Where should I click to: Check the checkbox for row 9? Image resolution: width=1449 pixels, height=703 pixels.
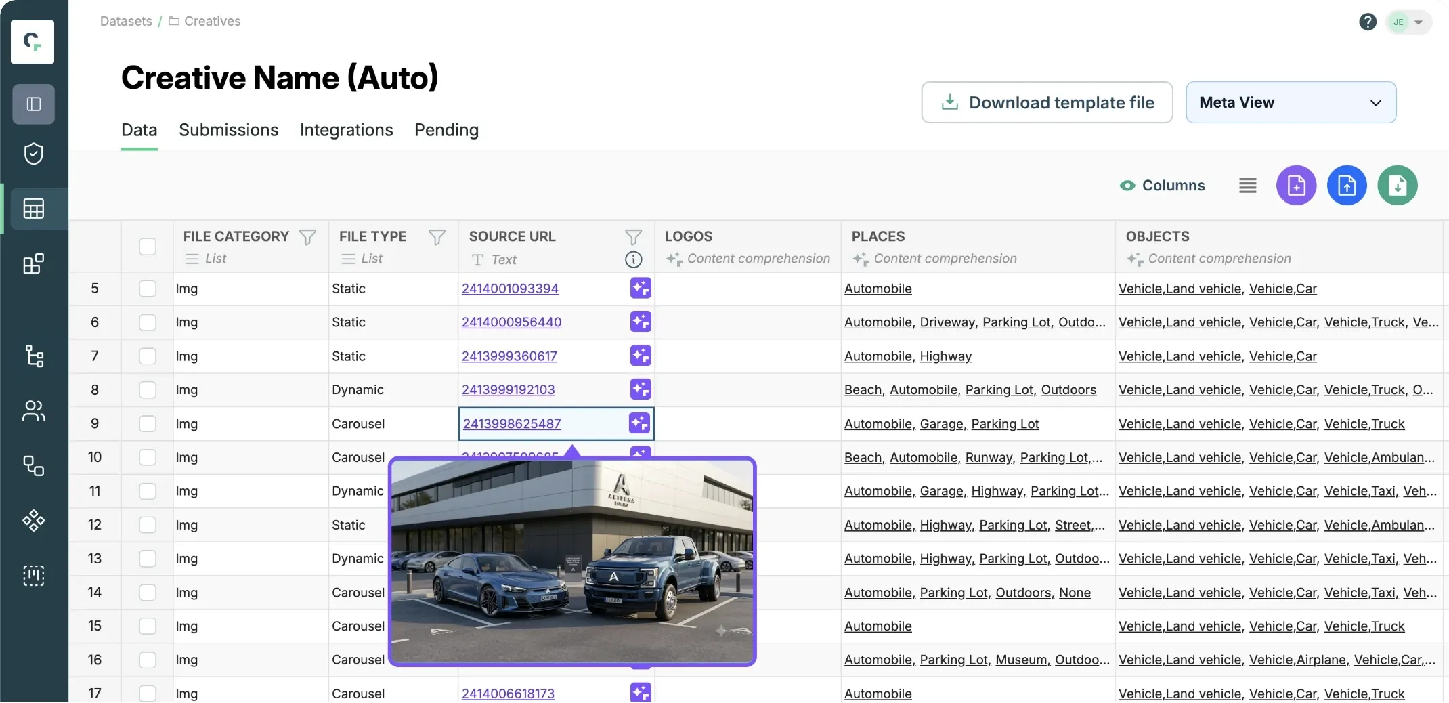coord(148,424)
